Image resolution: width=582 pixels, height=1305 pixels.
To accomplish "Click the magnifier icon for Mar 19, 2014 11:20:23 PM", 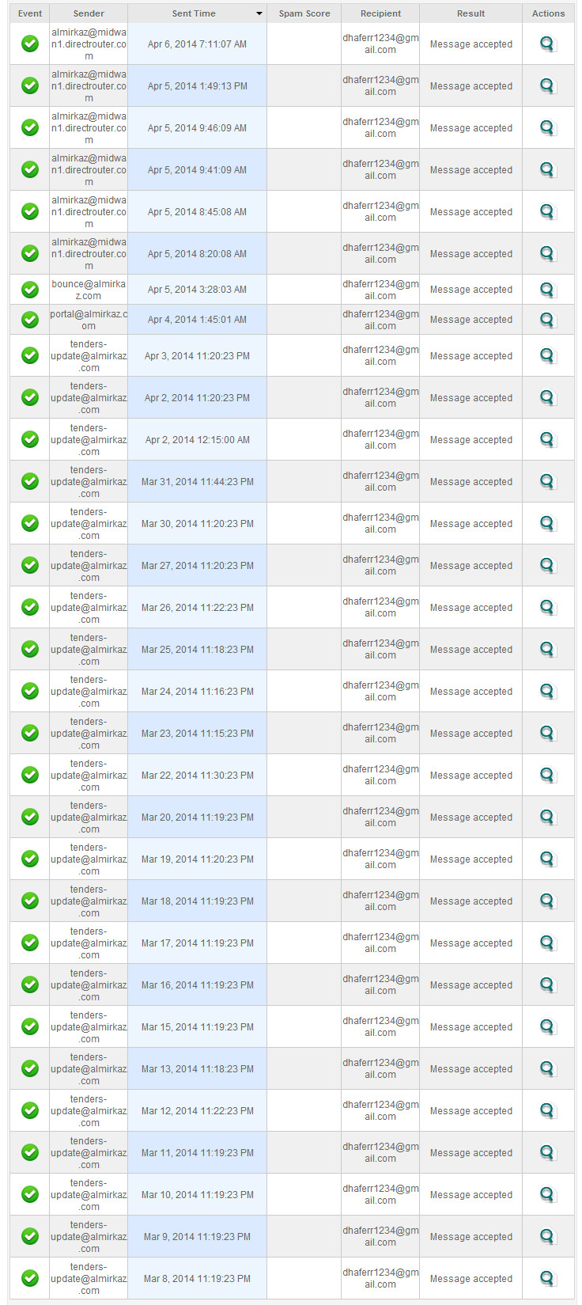I will [x=547, y=859].
